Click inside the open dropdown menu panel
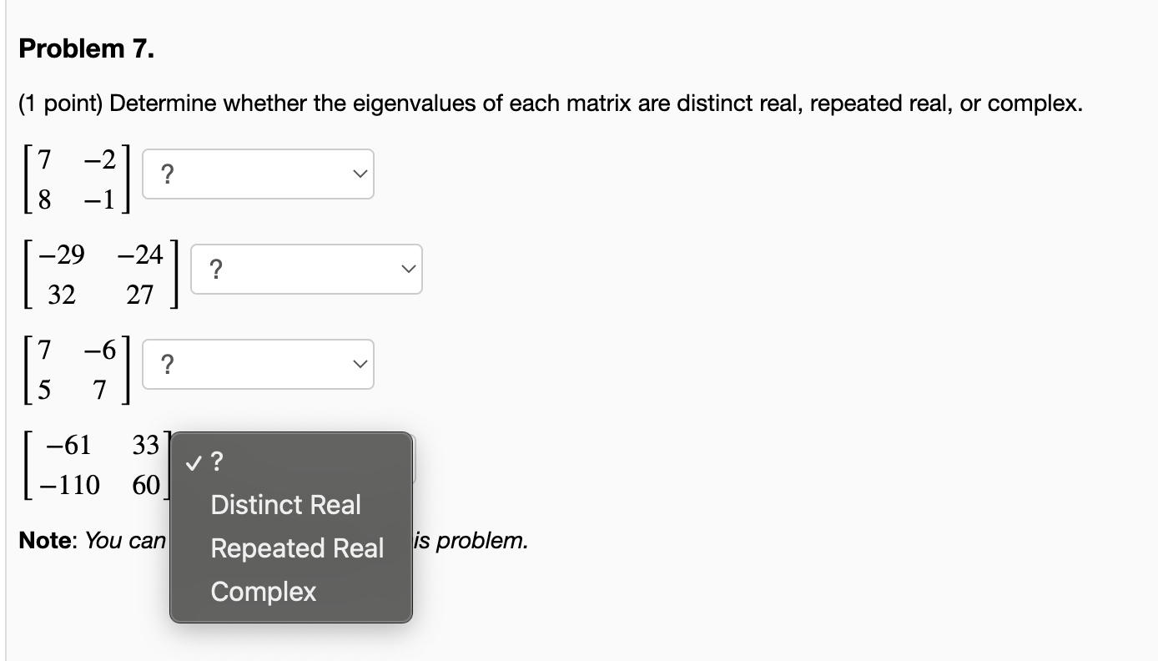This screenshot has width=1158, height=661. click(x=291, y=526)
